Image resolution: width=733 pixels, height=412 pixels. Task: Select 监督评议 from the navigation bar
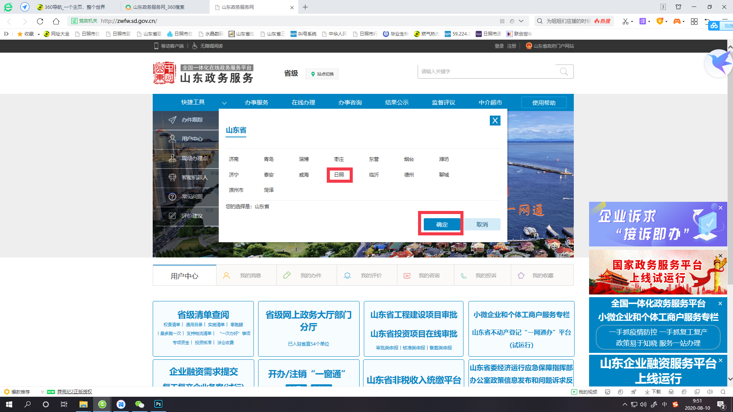(443, 102)
